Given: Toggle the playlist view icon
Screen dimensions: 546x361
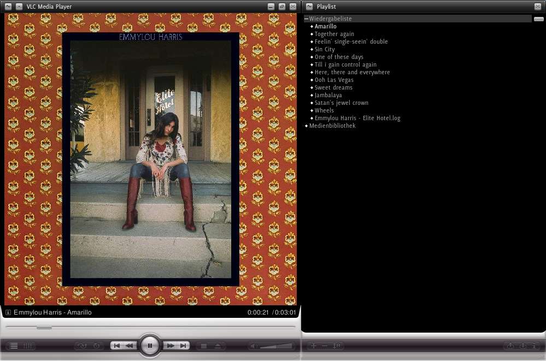Looking at the screenshot, I should [x=14, y=346].
